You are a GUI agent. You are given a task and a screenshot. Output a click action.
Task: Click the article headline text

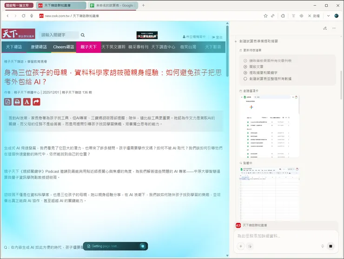pyautogui.click(x=113, y=77)
